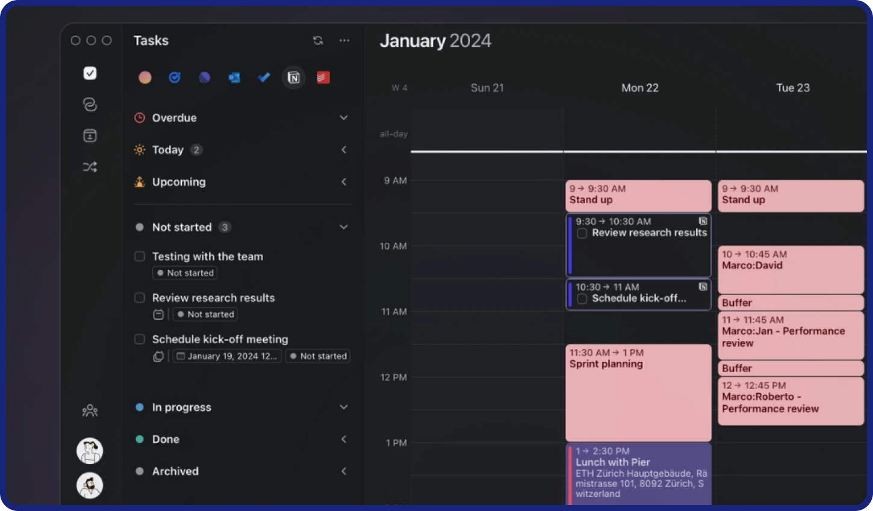Viewport: 873px width, 511px height.
Task: Click the Not started count badge 3
Action: tap(225, 227)
